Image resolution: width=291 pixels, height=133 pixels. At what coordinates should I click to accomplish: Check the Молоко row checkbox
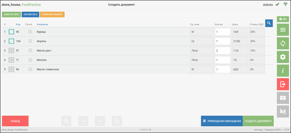pos(11,60)
